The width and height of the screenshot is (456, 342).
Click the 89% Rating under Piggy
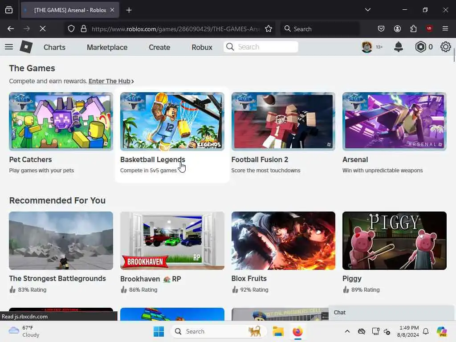[365, 290]
